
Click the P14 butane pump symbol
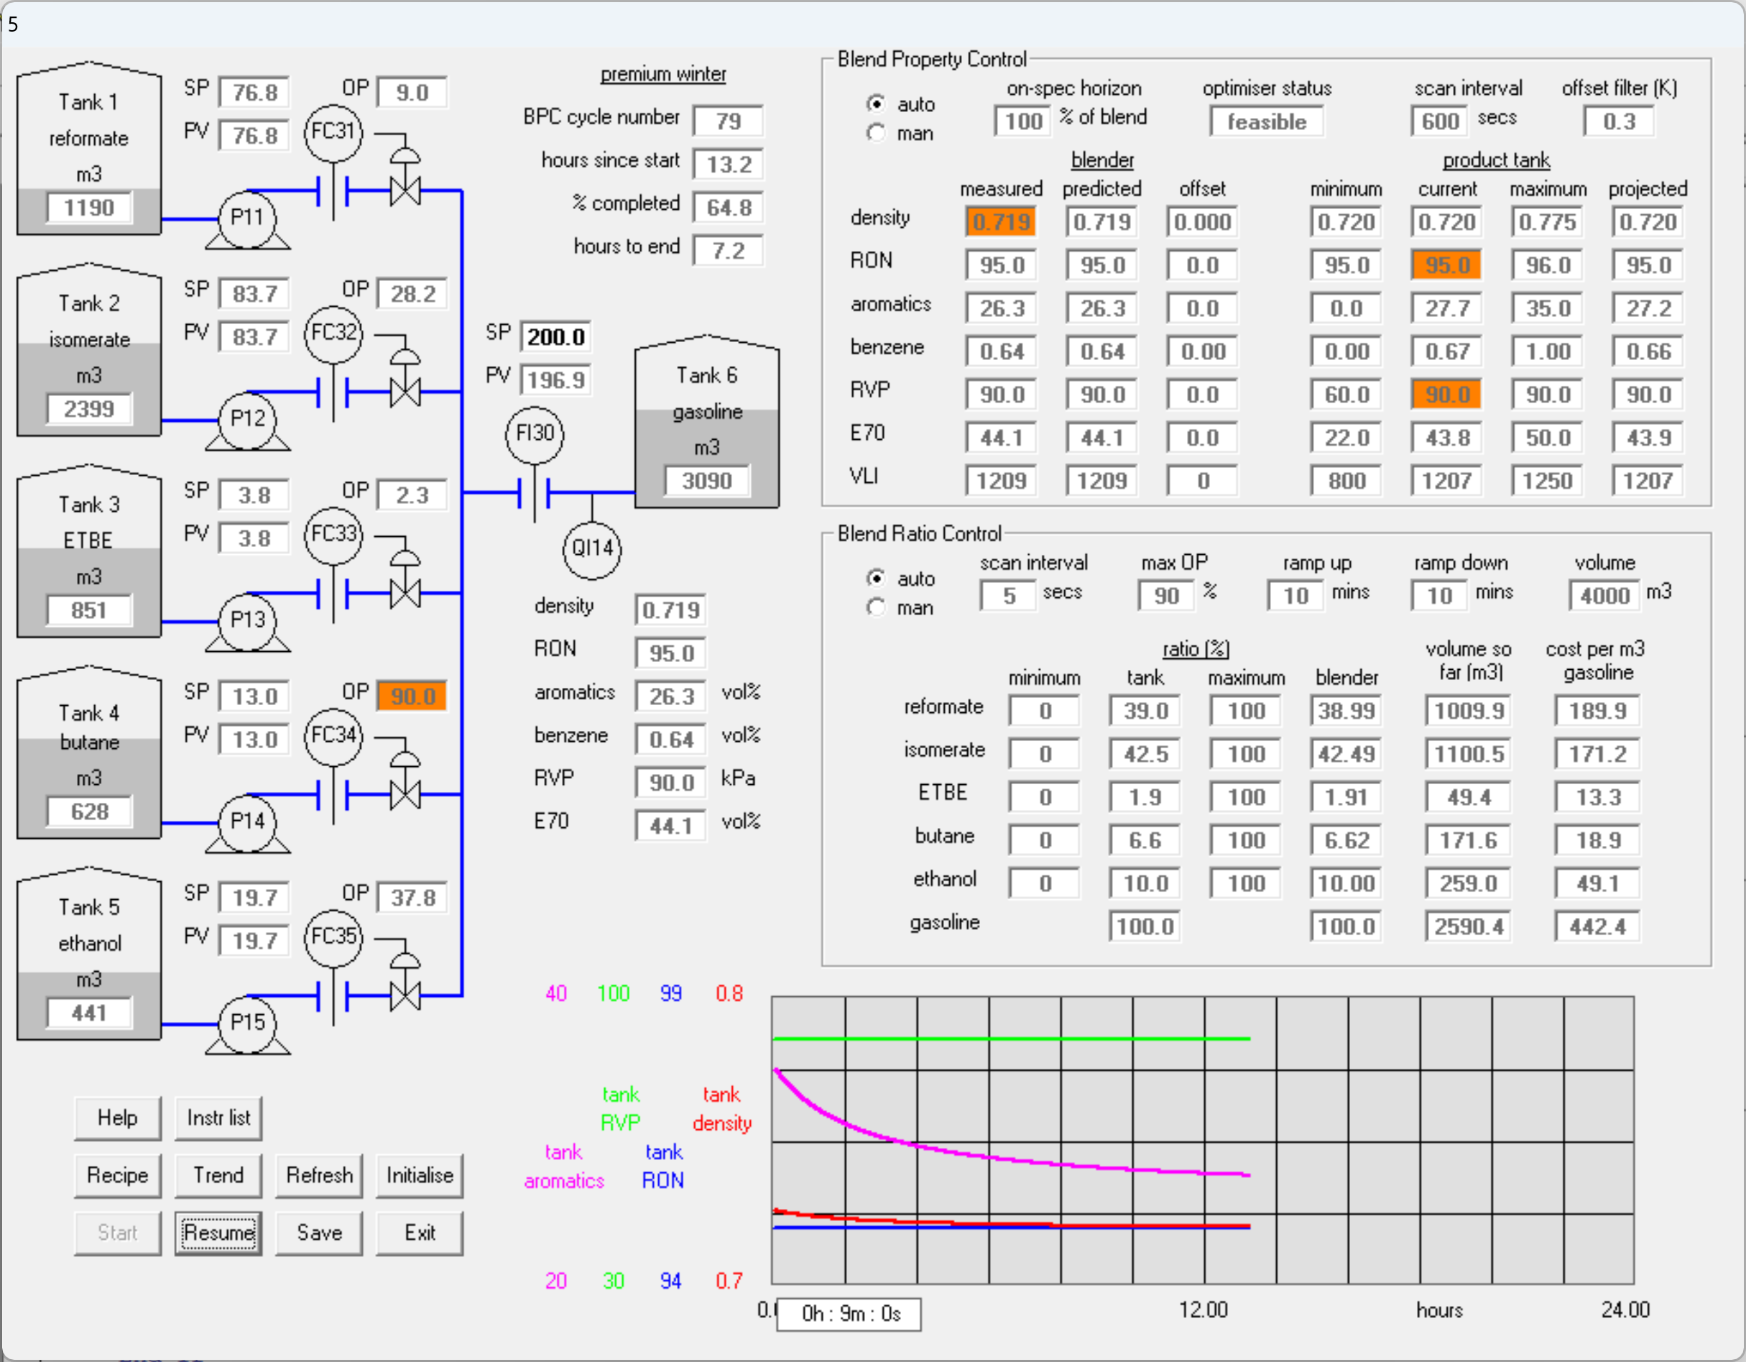pos(247,822)
